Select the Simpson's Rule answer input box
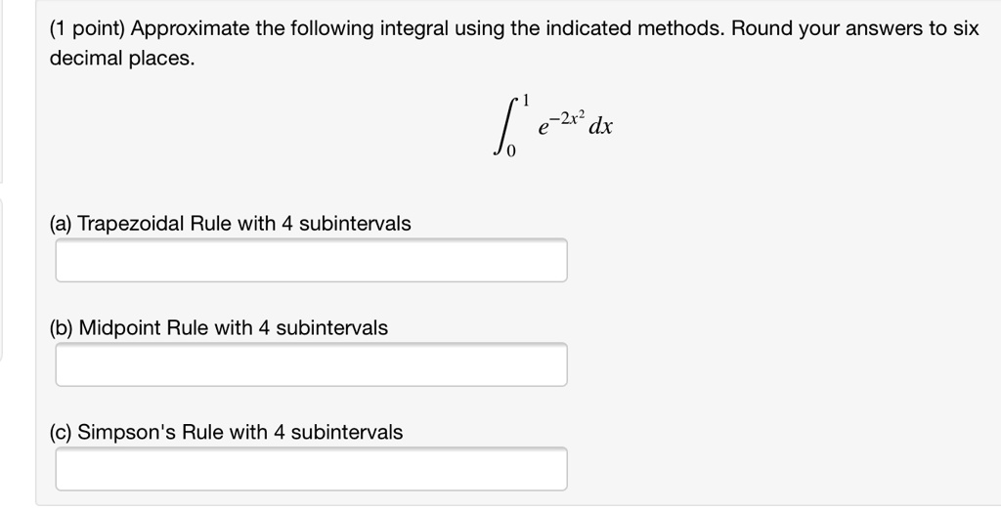This screenshot has height=510, width=1001. 311,469
